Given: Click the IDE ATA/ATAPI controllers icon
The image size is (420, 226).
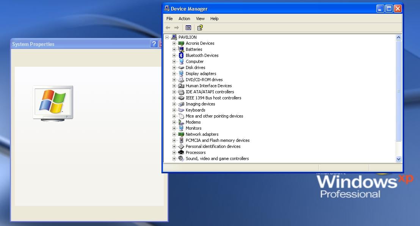Looking at the screenshot, I should pyautogui.click(x=181, y=92).
